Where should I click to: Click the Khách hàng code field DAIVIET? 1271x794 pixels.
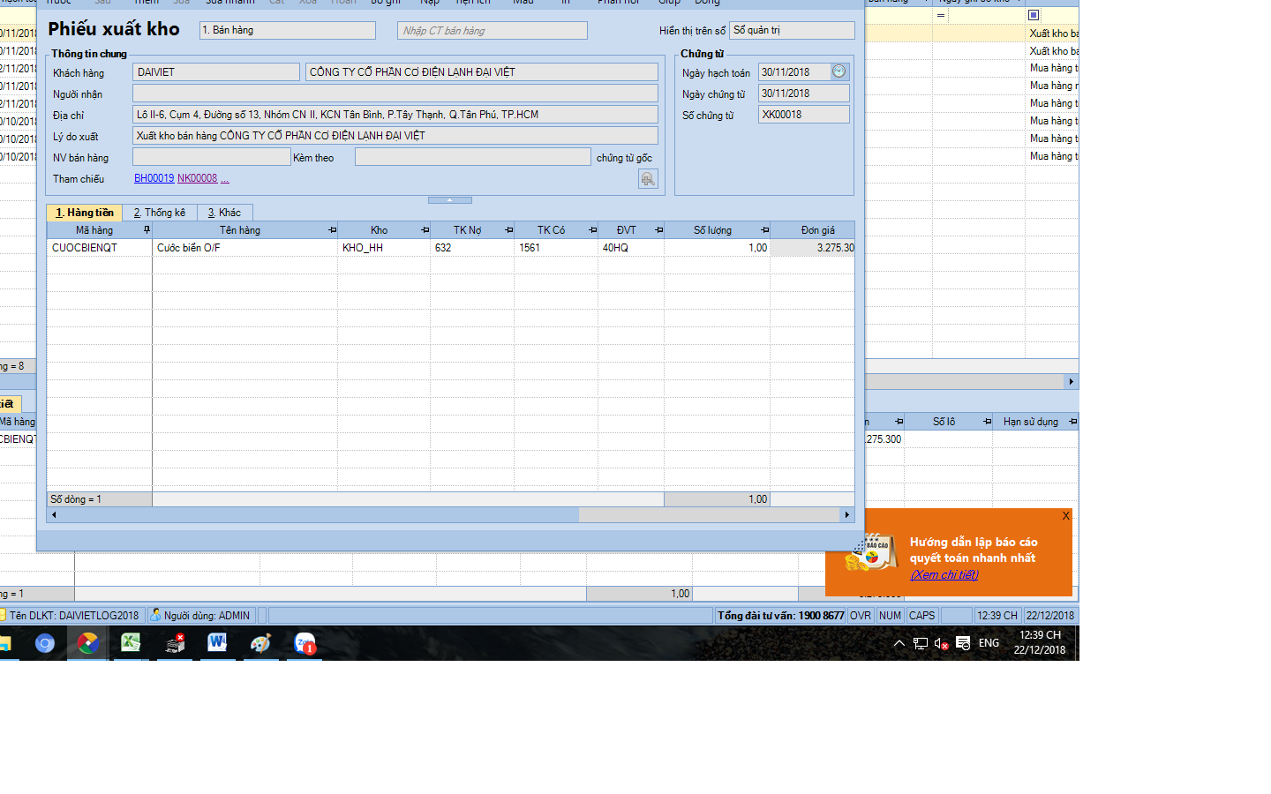[216, 72]
